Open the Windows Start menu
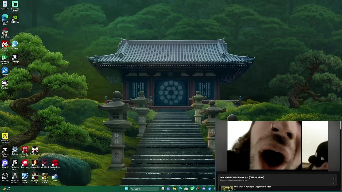 [x=127, y=189]
